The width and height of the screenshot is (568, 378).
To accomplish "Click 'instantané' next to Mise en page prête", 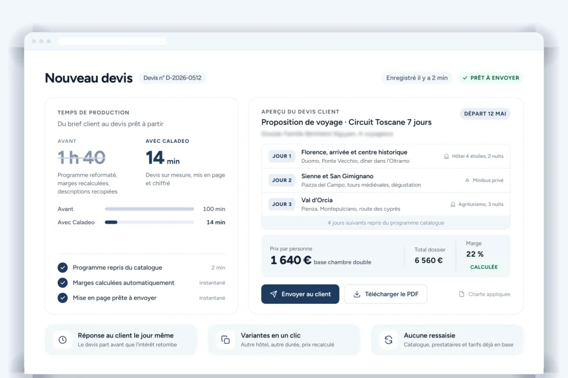I will click(212, 298).
